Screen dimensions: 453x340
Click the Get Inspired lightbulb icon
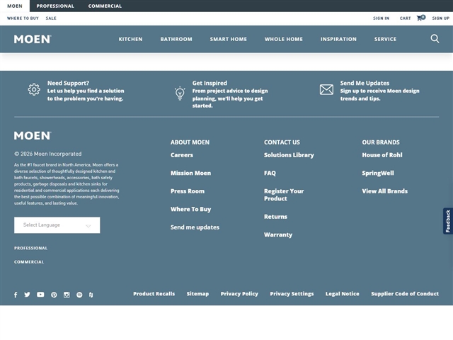coord(180,93)
